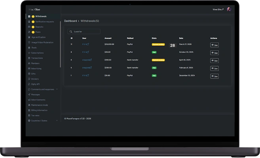Open the Subscriptions refresh icon

(x=29, y=53)
